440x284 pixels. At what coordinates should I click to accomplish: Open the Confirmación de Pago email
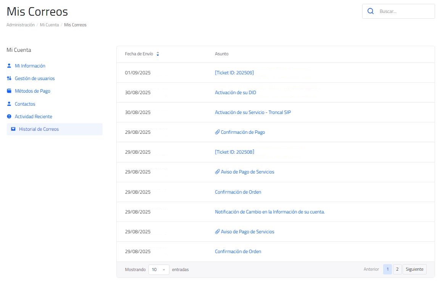[243, 132]
